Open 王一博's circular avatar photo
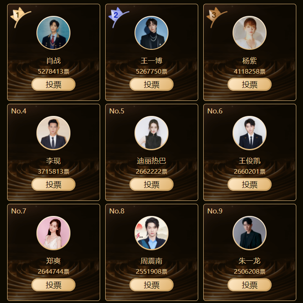 pyautogui.click(x=152, y=33)
